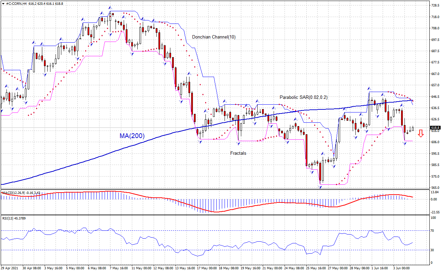The height and width of the screenshot is (272, 443).
Task: Click the red down arrow signal icon
Action: tap(421, 133)
